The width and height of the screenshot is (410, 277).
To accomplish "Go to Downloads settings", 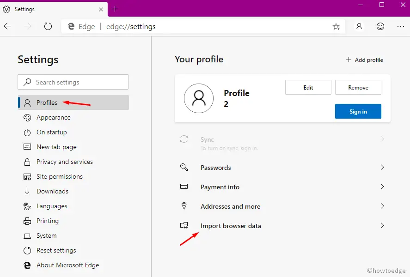I will click(x=52, y=192).
